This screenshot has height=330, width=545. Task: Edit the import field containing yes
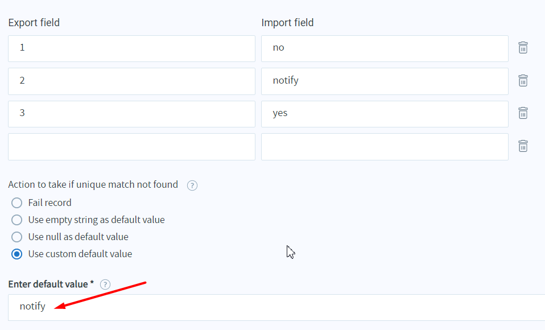385,114
